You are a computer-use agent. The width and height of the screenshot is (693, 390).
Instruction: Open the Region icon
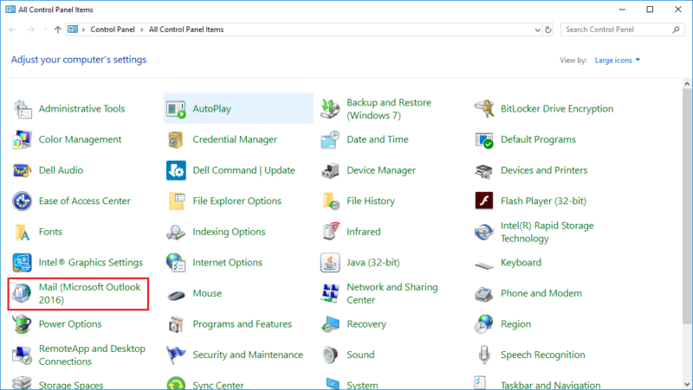tap(484, 324)
